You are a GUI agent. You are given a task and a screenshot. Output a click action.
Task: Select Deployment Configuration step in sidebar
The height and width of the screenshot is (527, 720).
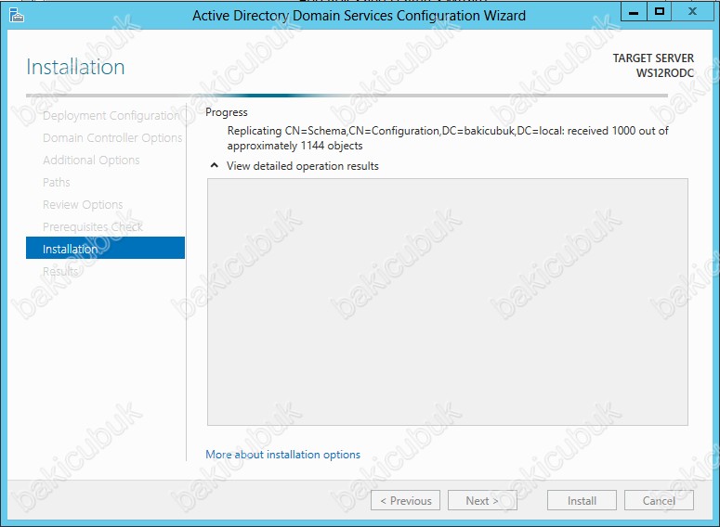pos(111,116)
